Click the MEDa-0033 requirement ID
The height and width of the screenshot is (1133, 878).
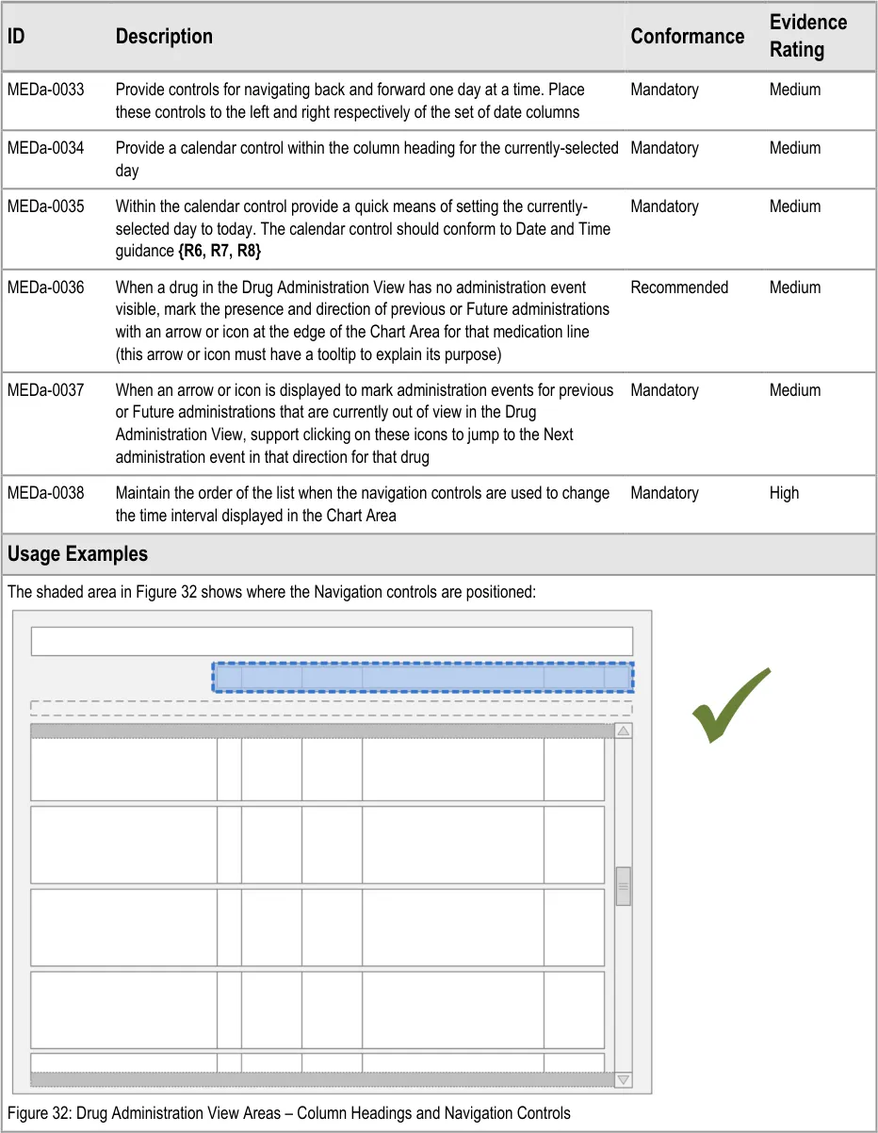pyautogui.click(x=45, y=90)
